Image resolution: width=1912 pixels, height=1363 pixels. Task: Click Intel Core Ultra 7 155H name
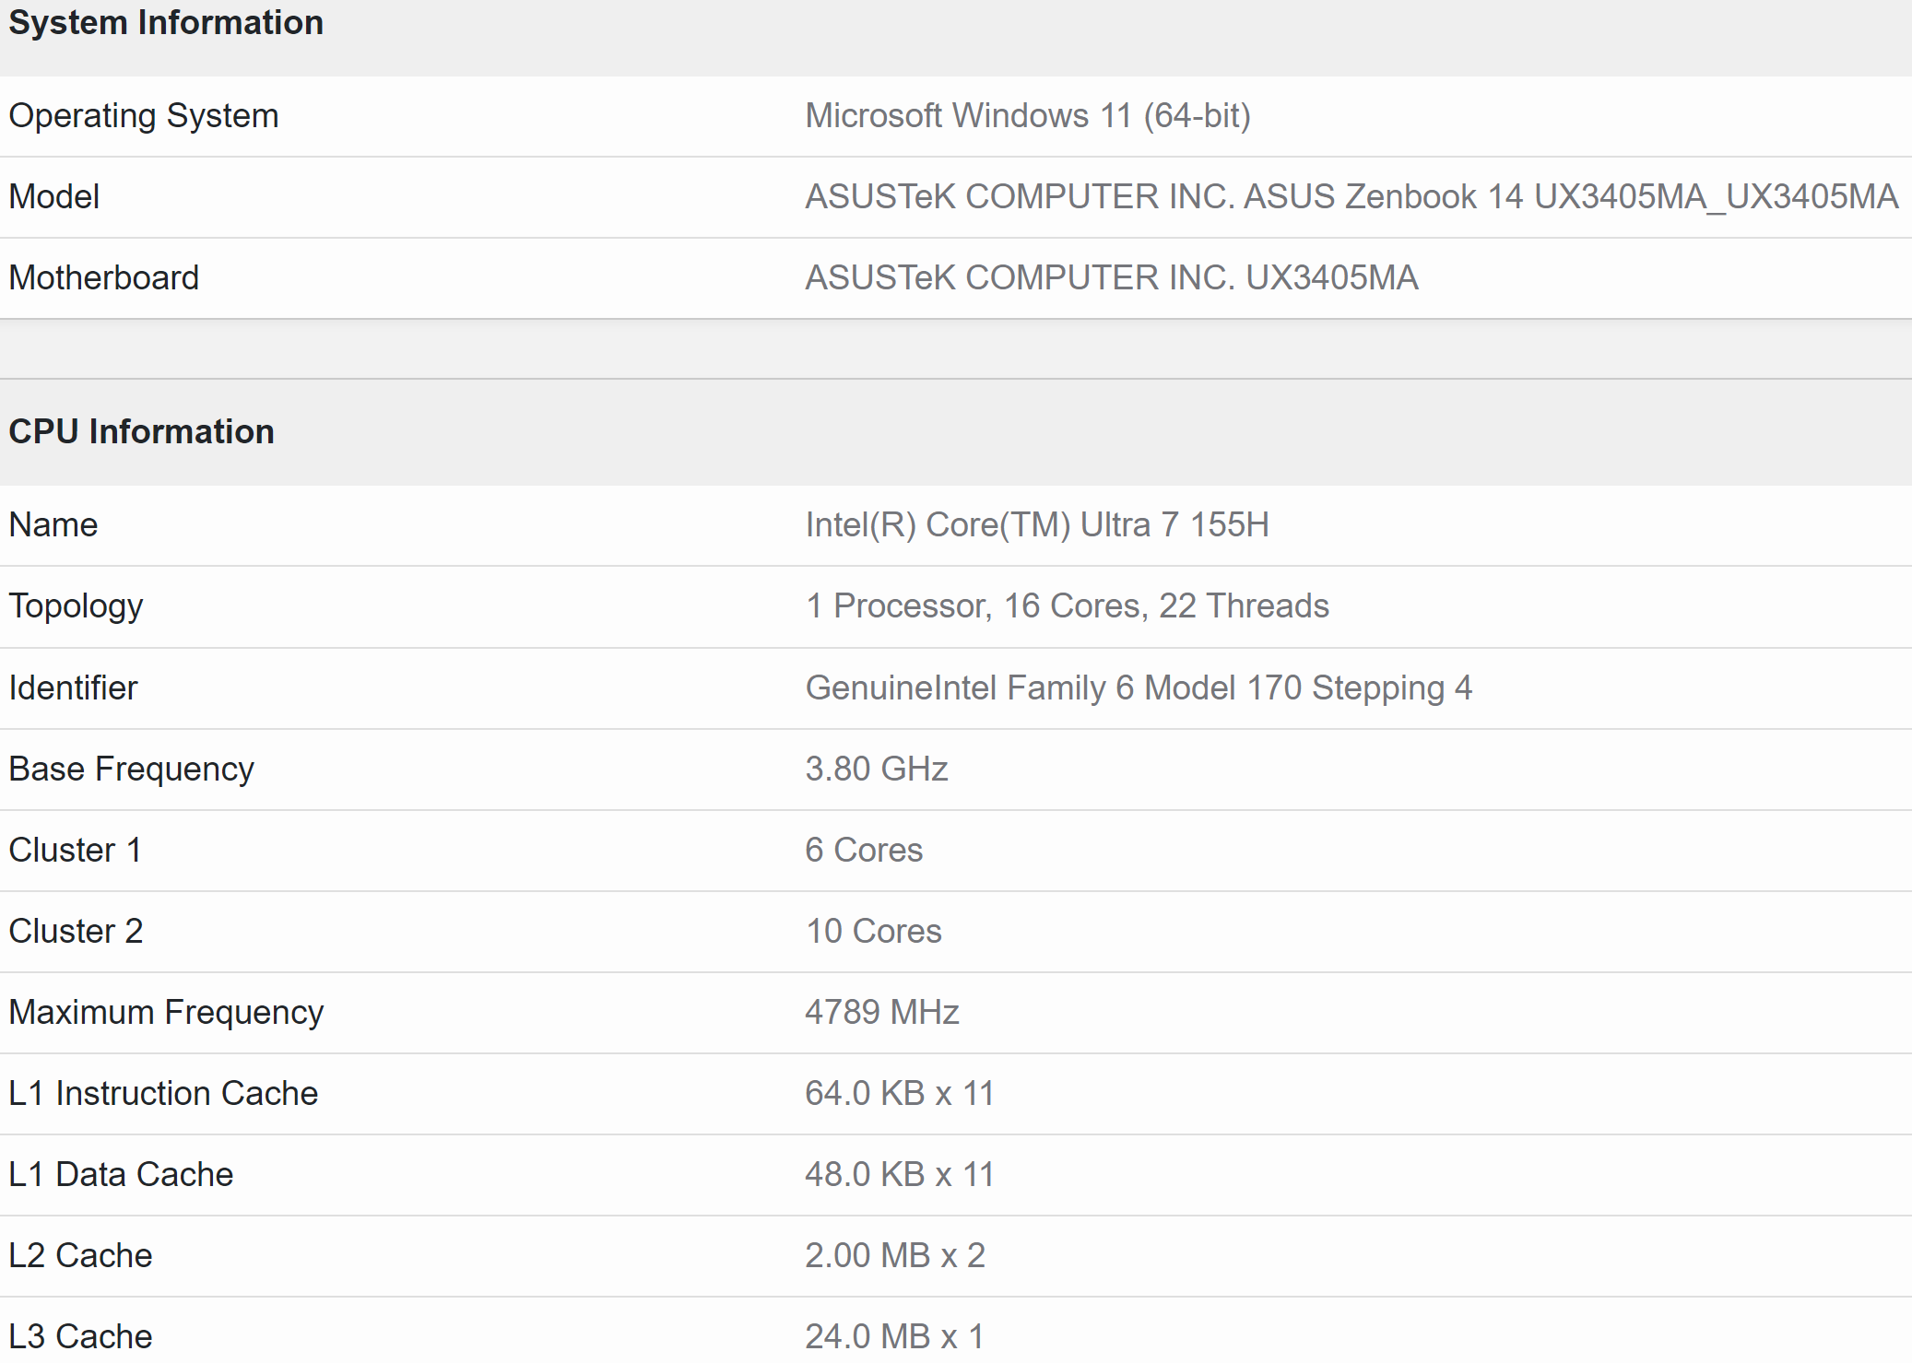(x=1036, y=525)
